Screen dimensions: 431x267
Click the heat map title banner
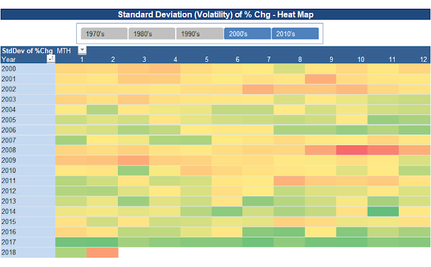tap(215, 15)
